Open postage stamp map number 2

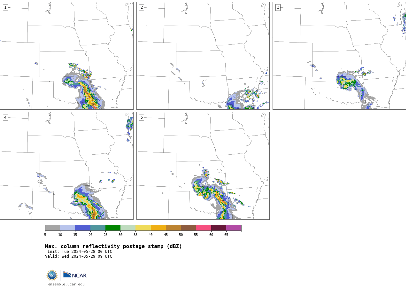[x=203, y=56]
